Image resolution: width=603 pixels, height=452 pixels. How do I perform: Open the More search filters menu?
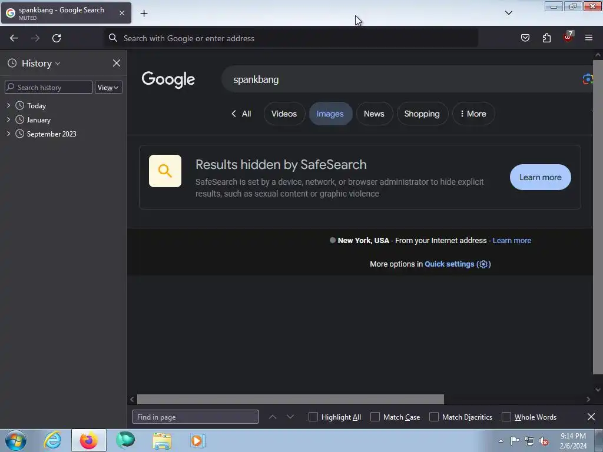point(473,114)
